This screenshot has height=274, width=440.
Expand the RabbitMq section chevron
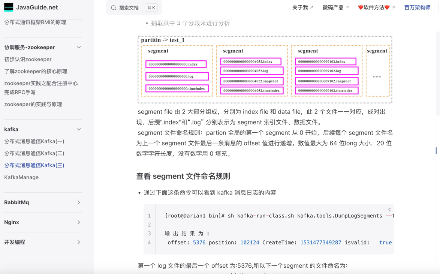tap(79, 202)
